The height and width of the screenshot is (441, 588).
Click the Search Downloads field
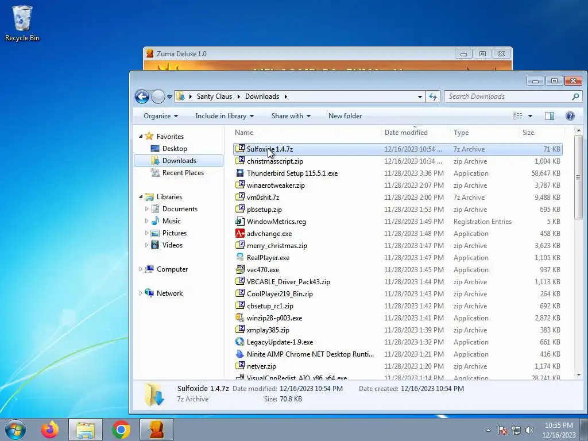tap(513, 96)
